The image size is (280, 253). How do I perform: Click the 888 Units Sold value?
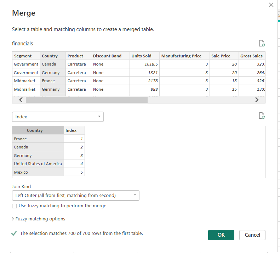[x=144, y=89]
